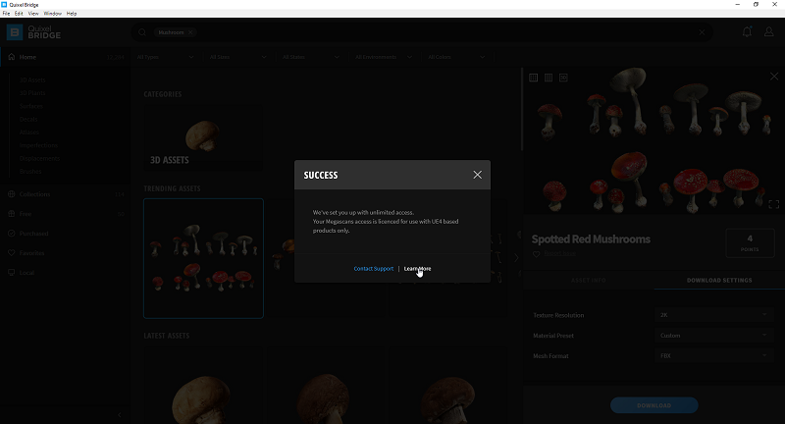Image resolution: width=785 pixels, height=424 pixels.
Task: Favorite the Spotted Red Mushrooms asset
Action: click(536, 254)
